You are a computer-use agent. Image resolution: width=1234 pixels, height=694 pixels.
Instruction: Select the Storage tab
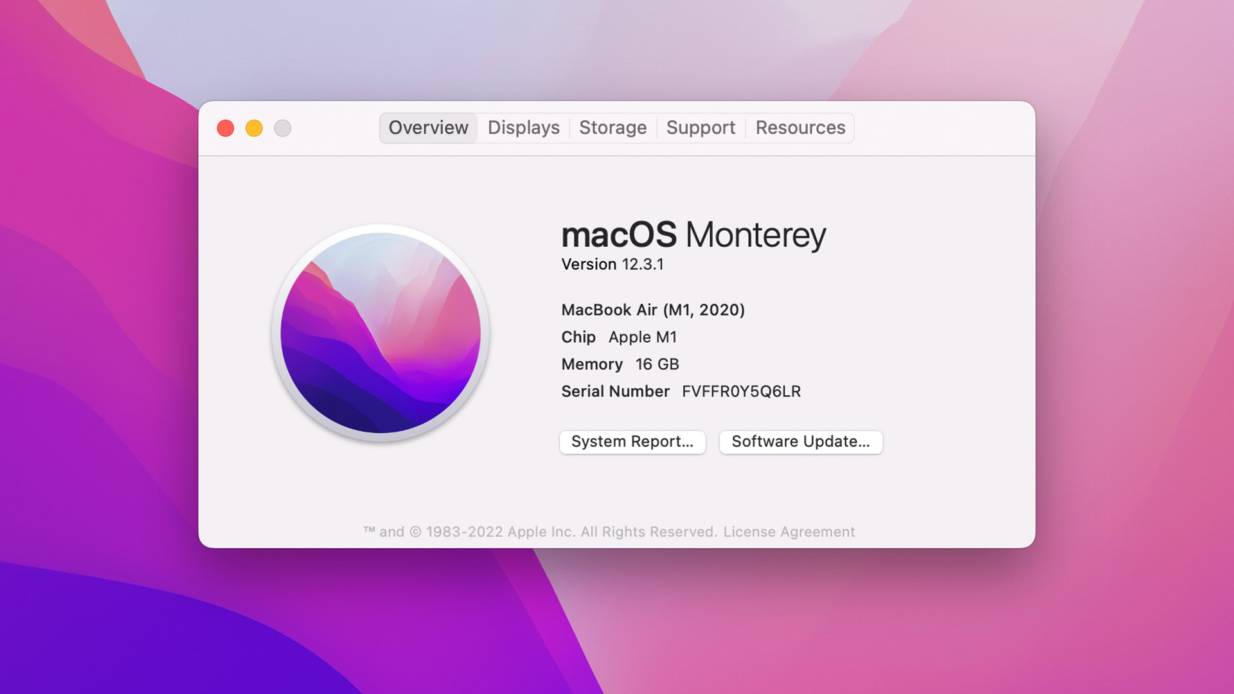pyautogui.click(x=613, y=128)
